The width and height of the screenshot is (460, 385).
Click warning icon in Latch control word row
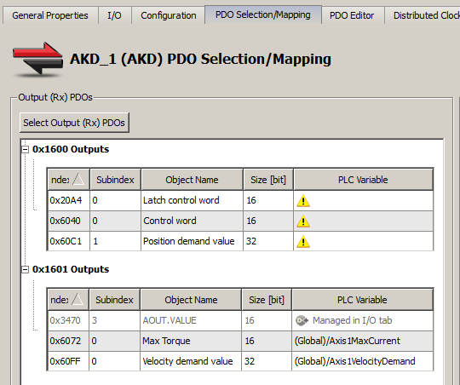tap(303, 201)
